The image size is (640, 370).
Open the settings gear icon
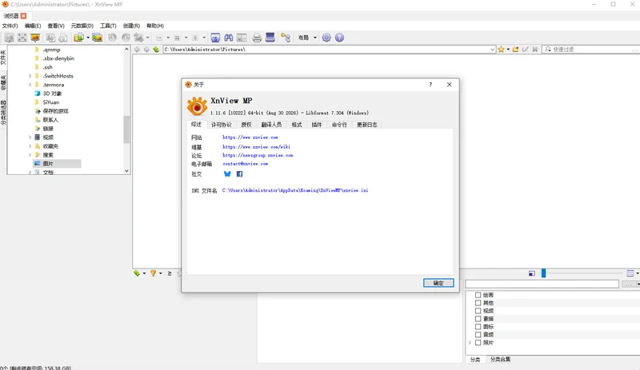click(x=326, y=38)
